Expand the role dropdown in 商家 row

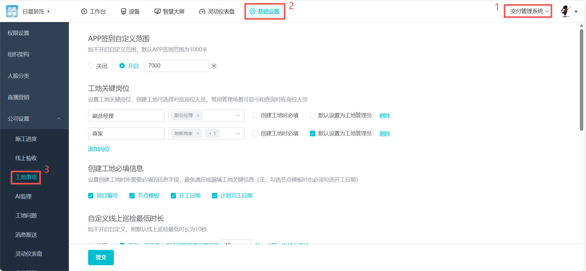[238, 134]
